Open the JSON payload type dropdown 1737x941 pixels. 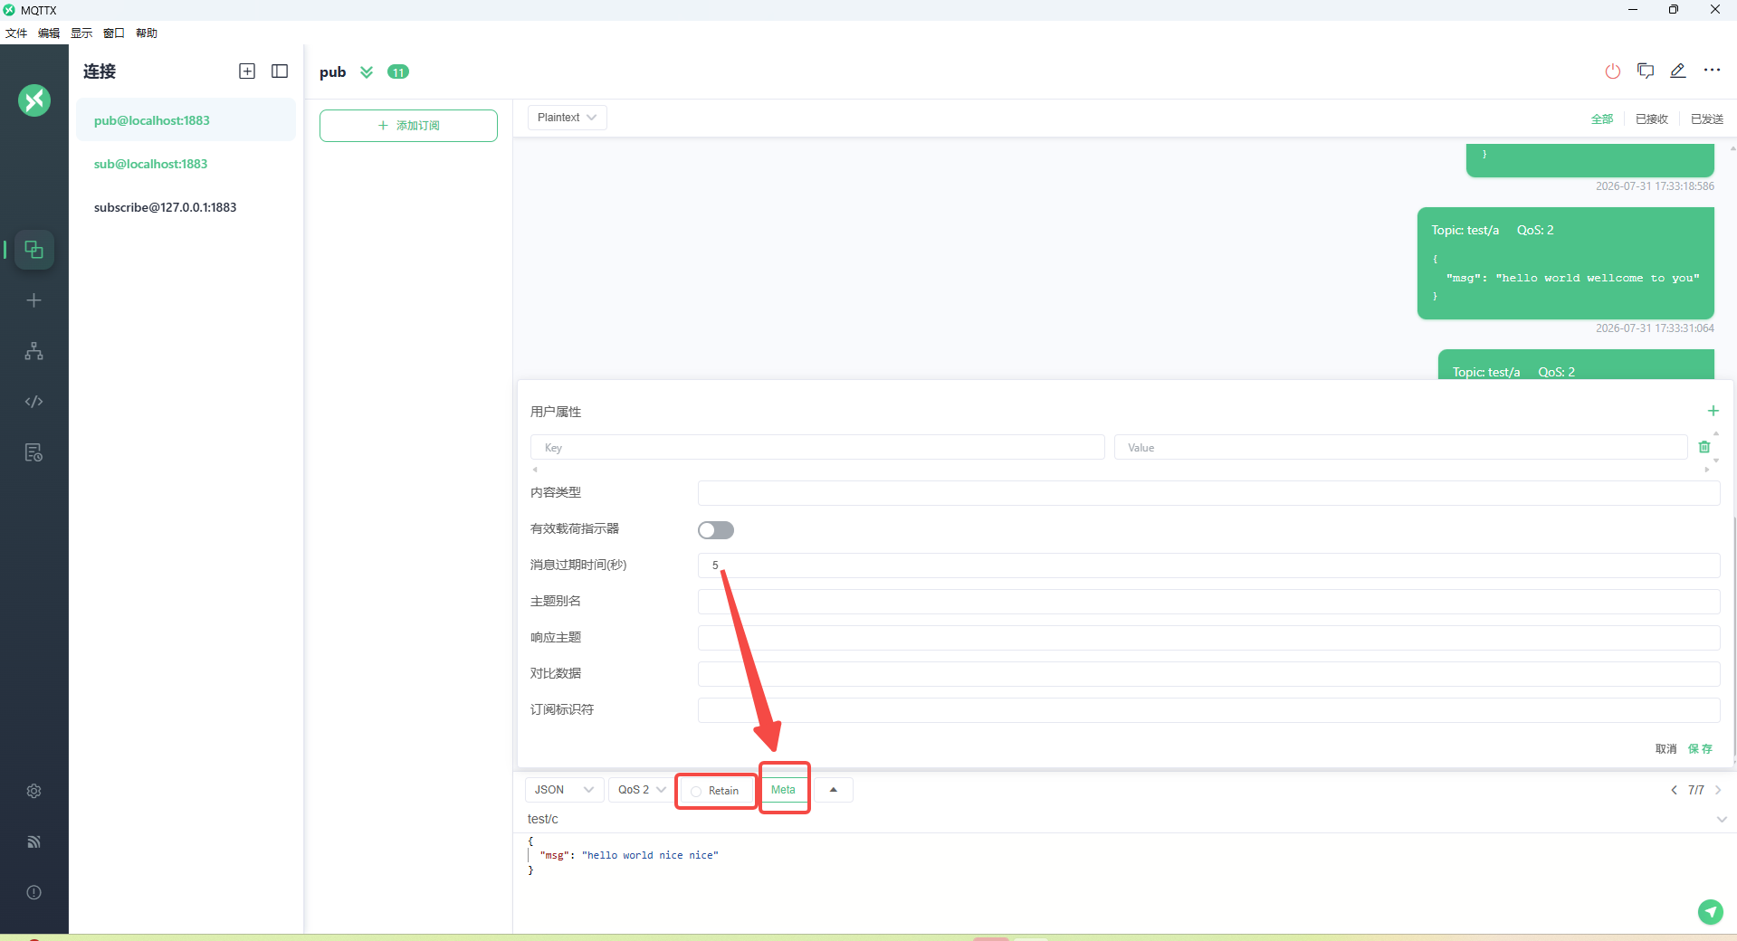[x=564, y=790]
